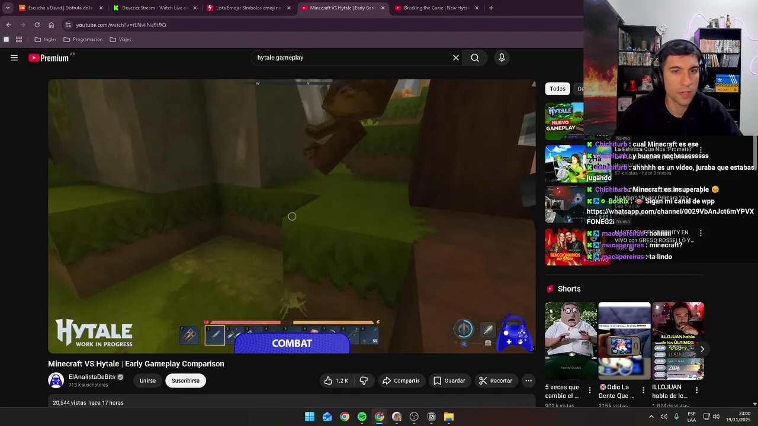758x426 pixels.
Task: Click the 'Unirse' membership button
Action: point(147,380)
